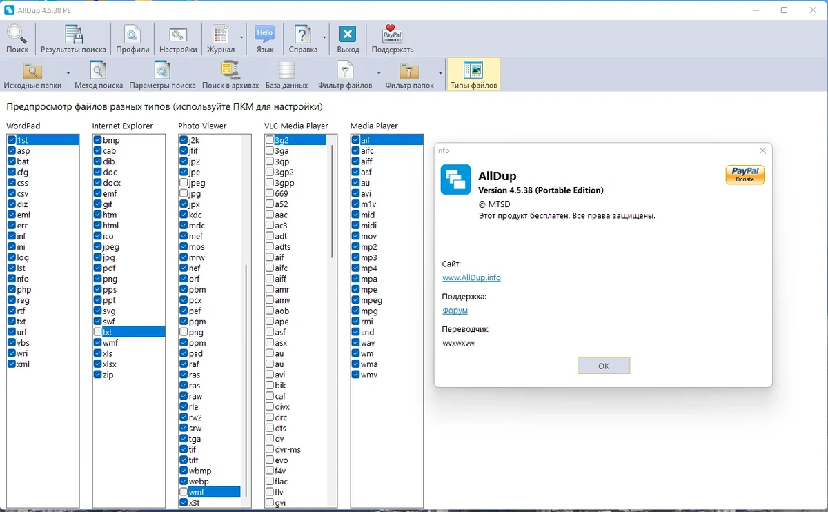Click the Photo Viewer list scrollbar
This screenshot has width=828, height=512.
(246, 380)
